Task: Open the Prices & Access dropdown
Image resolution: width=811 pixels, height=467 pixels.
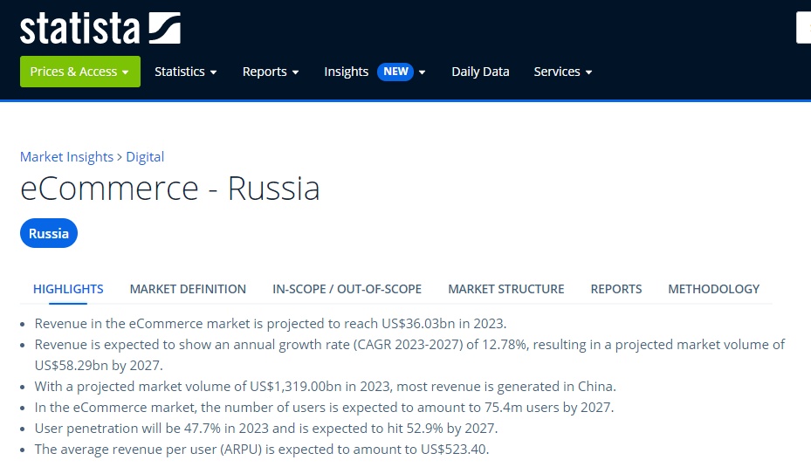Action: click(x=80, y=72)
